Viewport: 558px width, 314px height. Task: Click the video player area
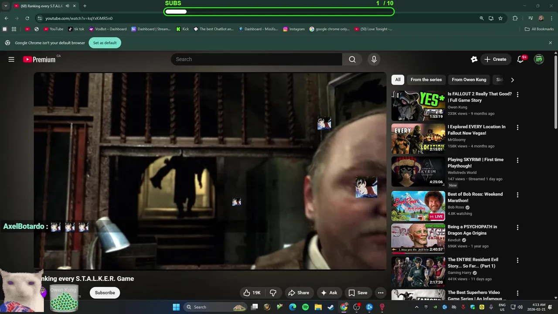pos(210,171)
